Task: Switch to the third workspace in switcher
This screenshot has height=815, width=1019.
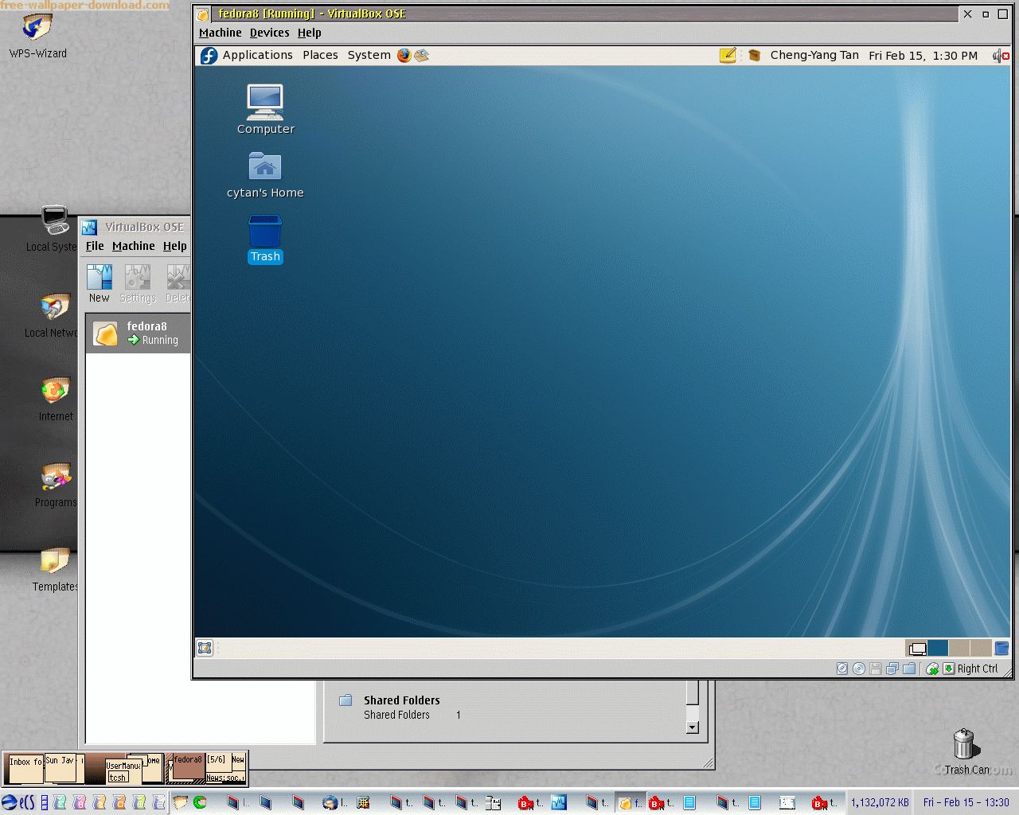Action: point(959,649)
